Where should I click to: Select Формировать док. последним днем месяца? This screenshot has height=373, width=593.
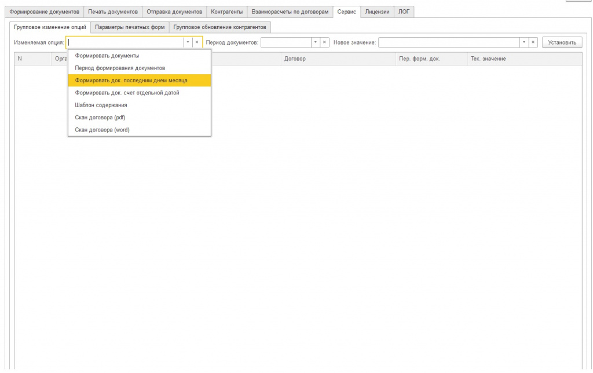[139, 80]
